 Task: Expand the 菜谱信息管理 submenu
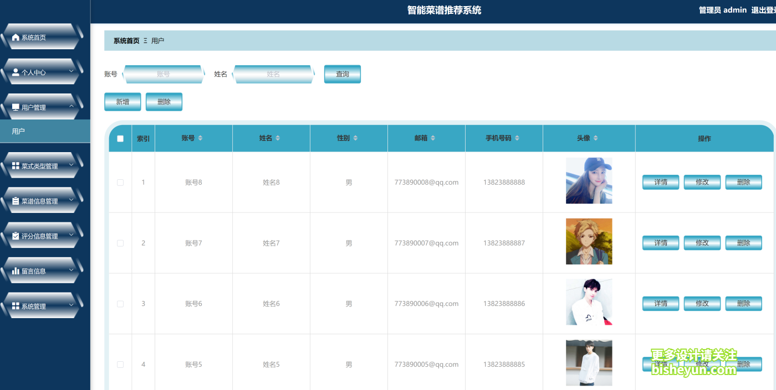pos(72,200)
